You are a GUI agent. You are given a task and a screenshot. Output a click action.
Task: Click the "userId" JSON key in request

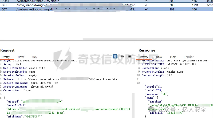13,101
